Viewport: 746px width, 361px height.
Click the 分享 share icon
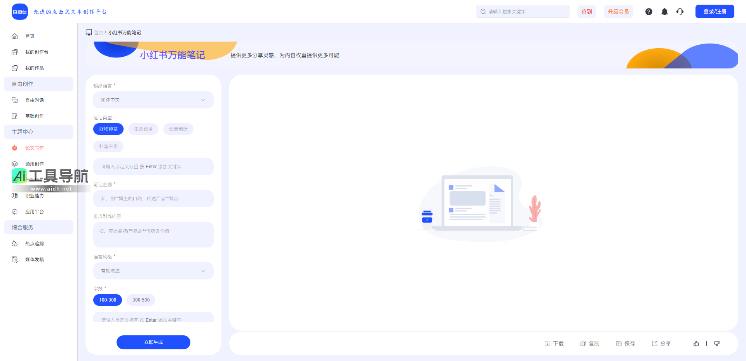[655, 344]
